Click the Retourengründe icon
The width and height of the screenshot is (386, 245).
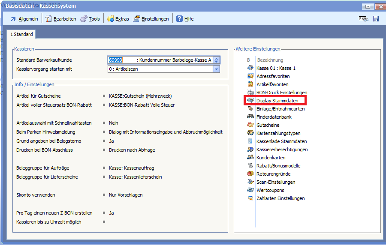pyautogui.click(x=250, y=174)
